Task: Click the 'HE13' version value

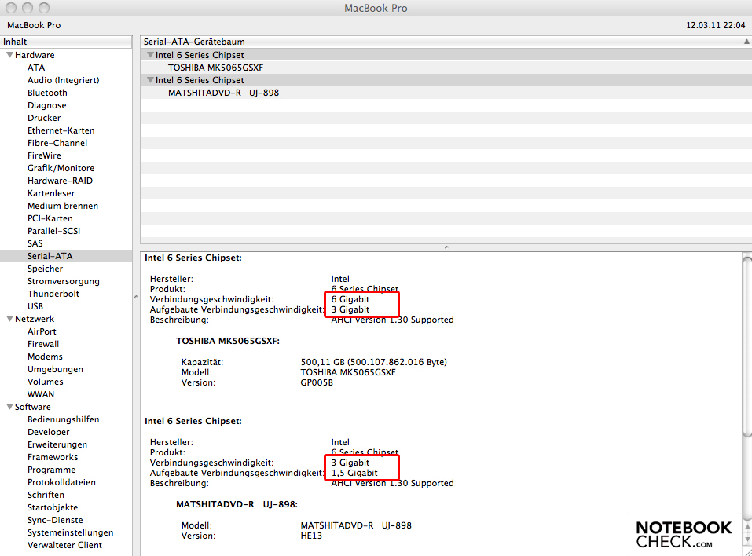Action: (311, 536)
